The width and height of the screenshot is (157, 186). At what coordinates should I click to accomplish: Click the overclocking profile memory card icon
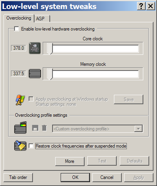point(20,128)
